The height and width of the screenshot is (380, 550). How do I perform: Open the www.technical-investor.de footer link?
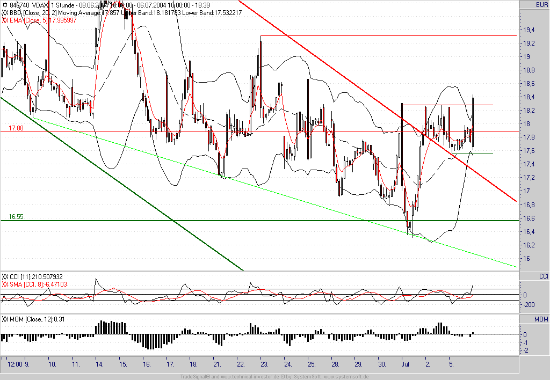tap(250, 377)
